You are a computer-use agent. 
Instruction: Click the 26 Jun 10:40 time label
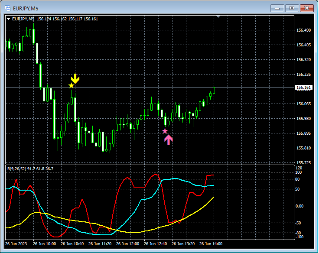tap(72, 243)
